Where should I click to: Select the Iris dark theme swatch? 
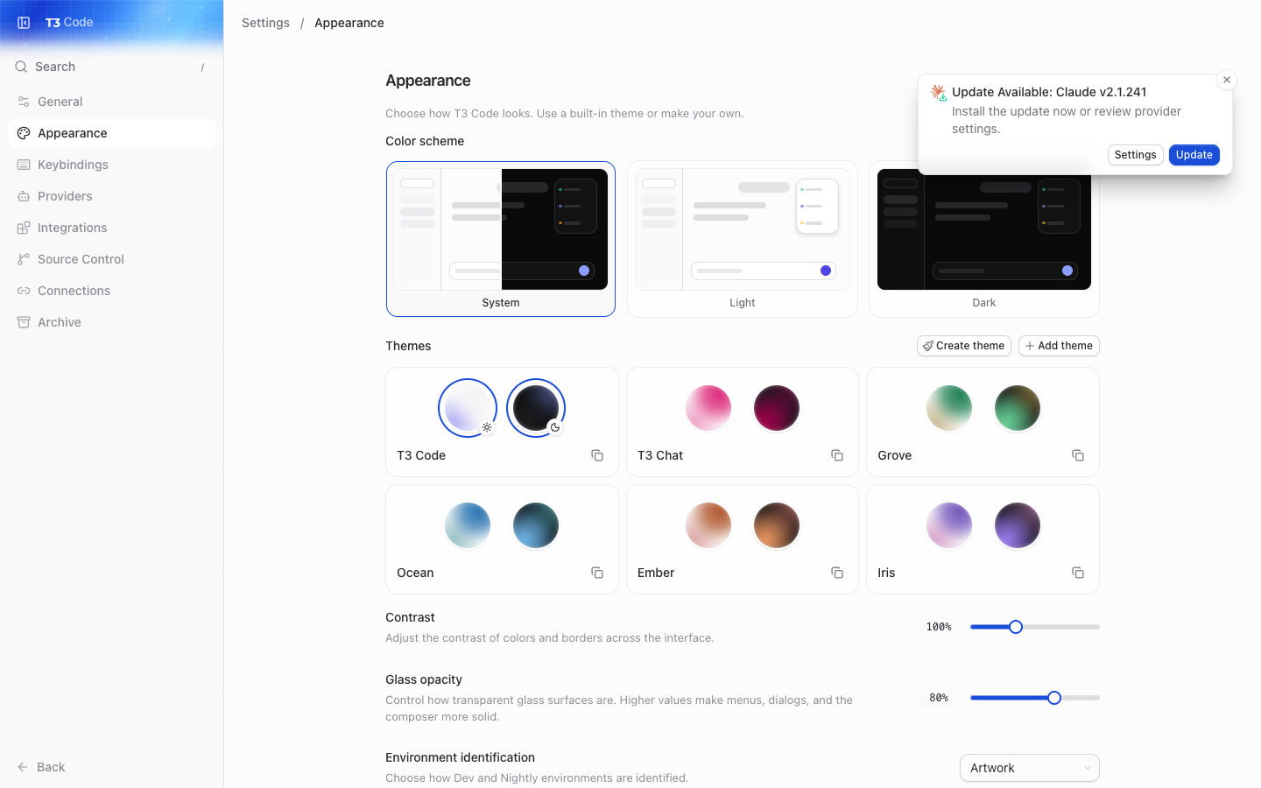click(x=1018, y=525)
